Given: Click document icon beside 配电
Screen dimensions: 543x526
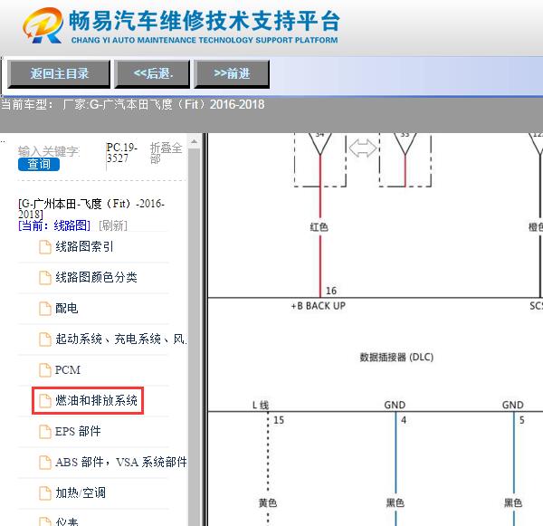Looking at the screenshot, I should click(45, 309).
